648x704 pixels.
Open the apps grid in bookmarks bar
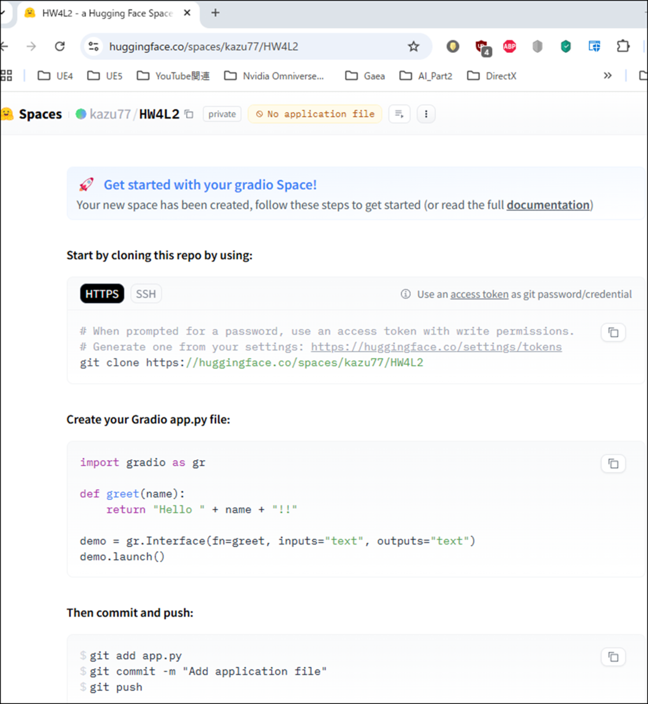pos(6,76)
